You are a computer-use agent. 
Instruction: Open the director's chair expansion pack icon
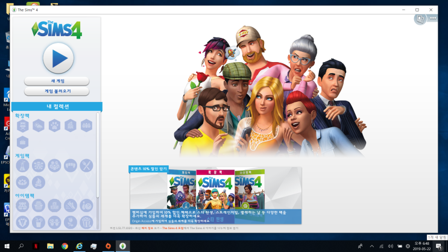(22, 126)
